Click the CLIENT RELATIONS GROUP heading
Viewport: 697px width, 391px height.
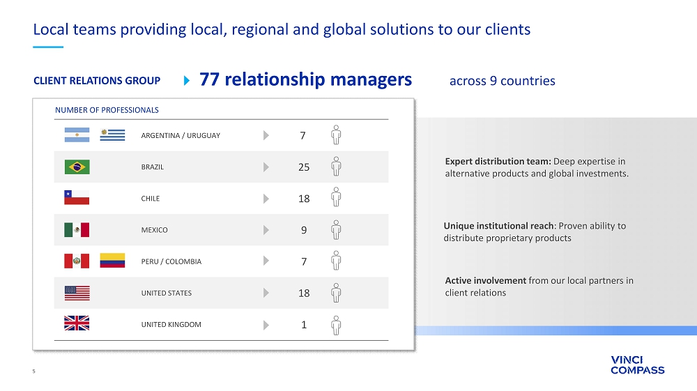point(97,81)
